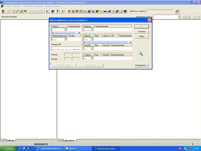Click the order note button icon
This screenshot has width=201, height=151.
pos(177,11)
